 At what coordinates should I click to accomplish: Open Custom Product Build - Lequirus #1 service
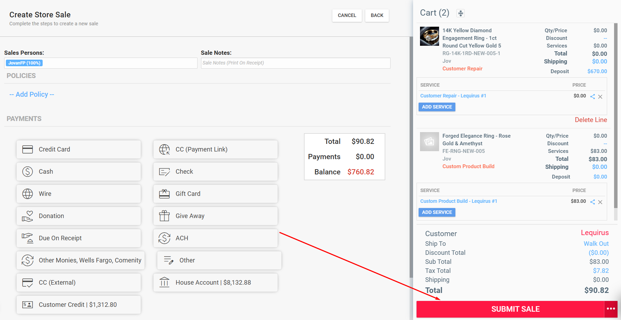(x=459, y=201)
